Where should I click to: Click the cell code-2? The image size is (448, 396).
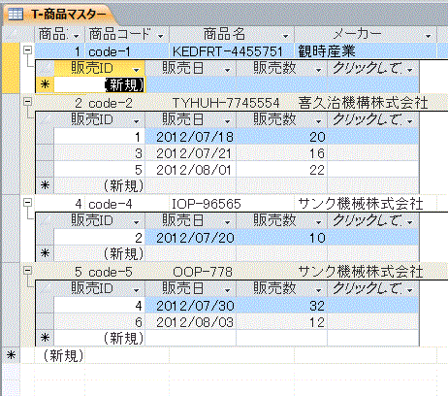pyautogui.click(x=127, y=103)
